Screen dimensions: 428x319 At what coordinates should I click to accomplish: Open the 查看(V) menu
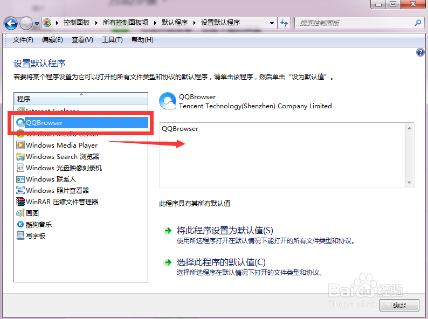(82, 40)
